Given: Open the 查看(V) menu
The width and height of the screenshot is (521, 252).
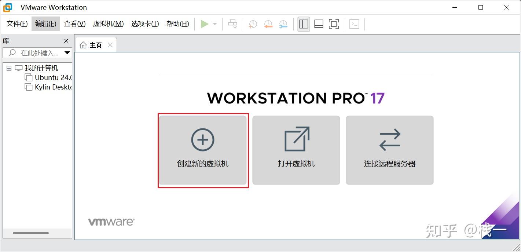Looking at the screenshot, I should click(x=75, y=24).
